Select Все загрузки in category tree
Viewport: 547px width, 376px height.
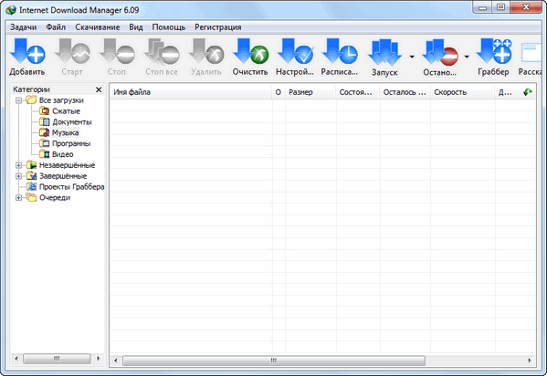pos(61,100)
